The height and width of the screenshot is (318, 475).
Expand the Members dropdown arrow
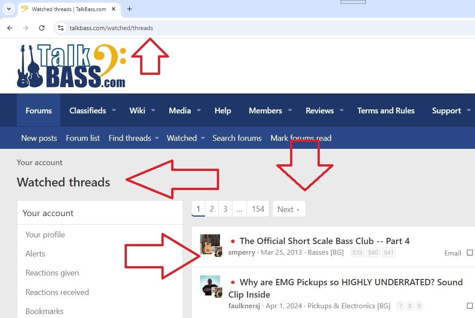pos(290,110)
